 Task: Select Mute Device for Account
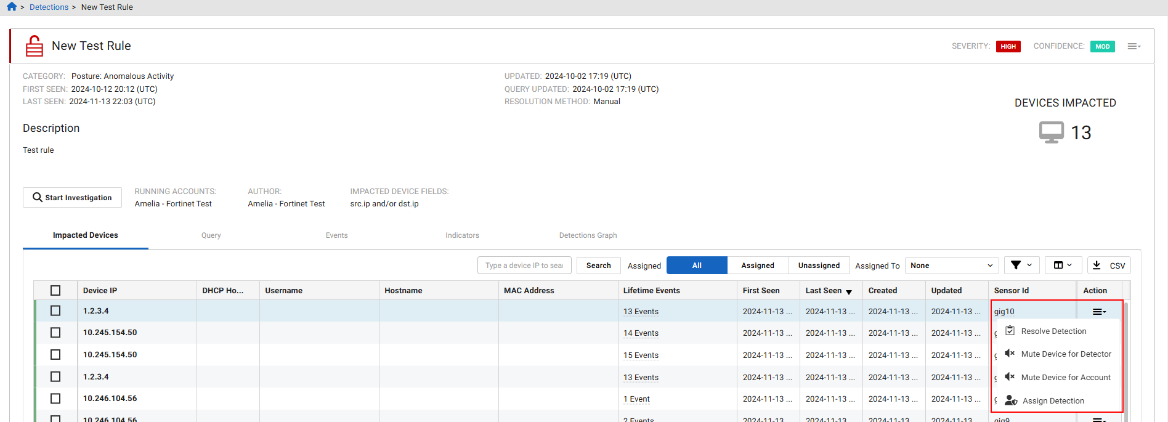1065,378
